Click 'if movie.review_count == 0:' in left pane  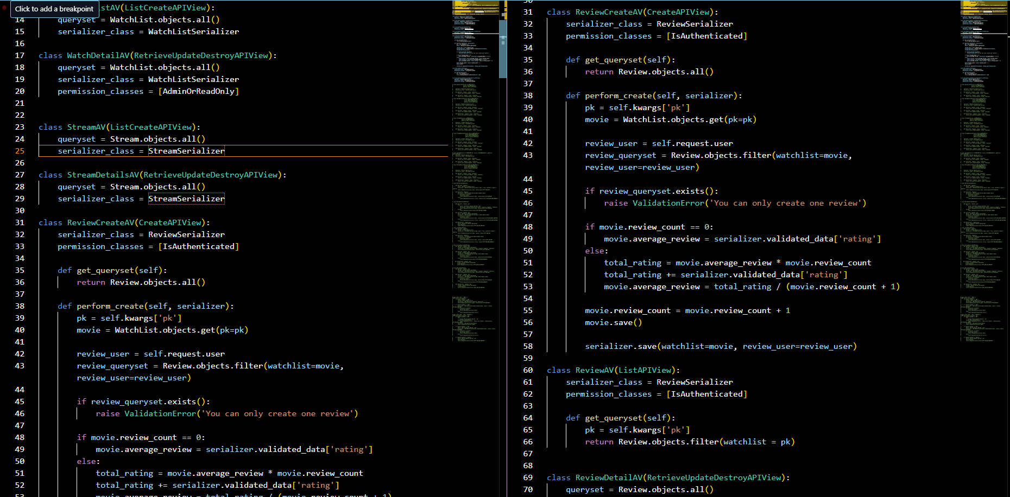coord(141,437)
